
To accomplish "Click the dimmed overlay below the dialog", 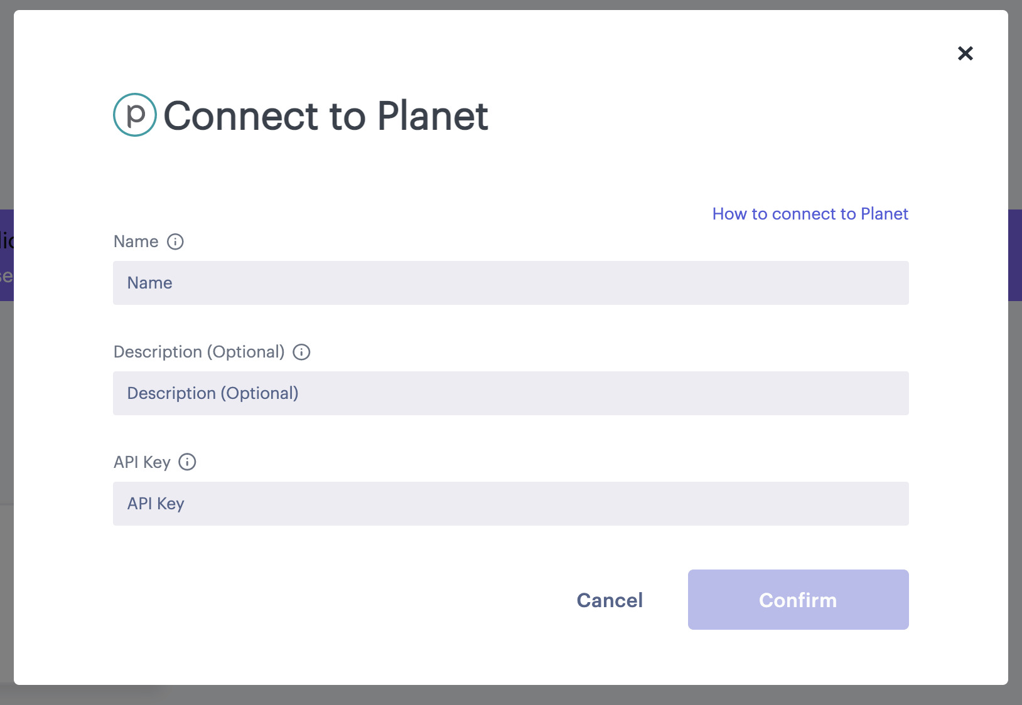I will [511, 695].
